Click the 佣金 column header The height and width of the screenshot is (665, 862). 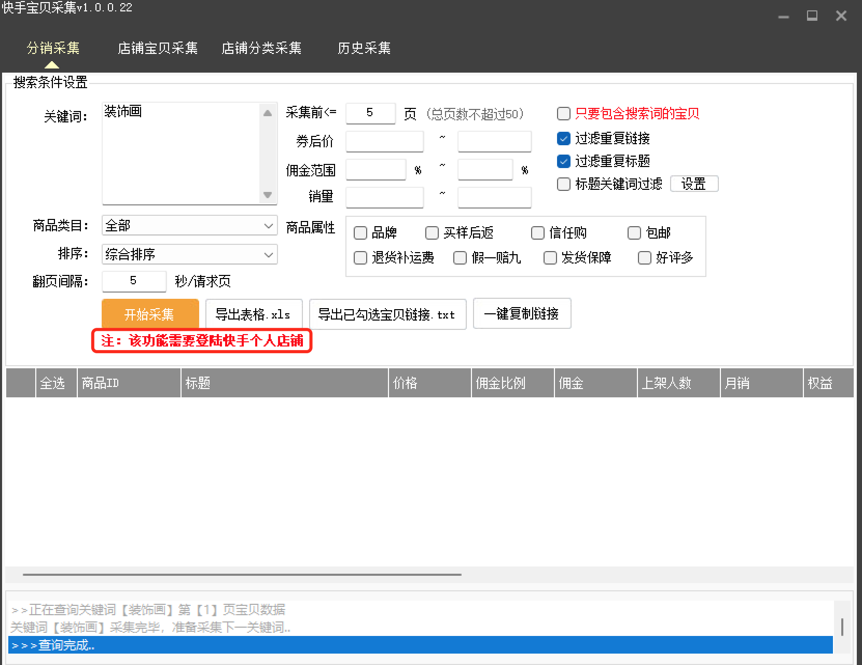click(595, 383)
